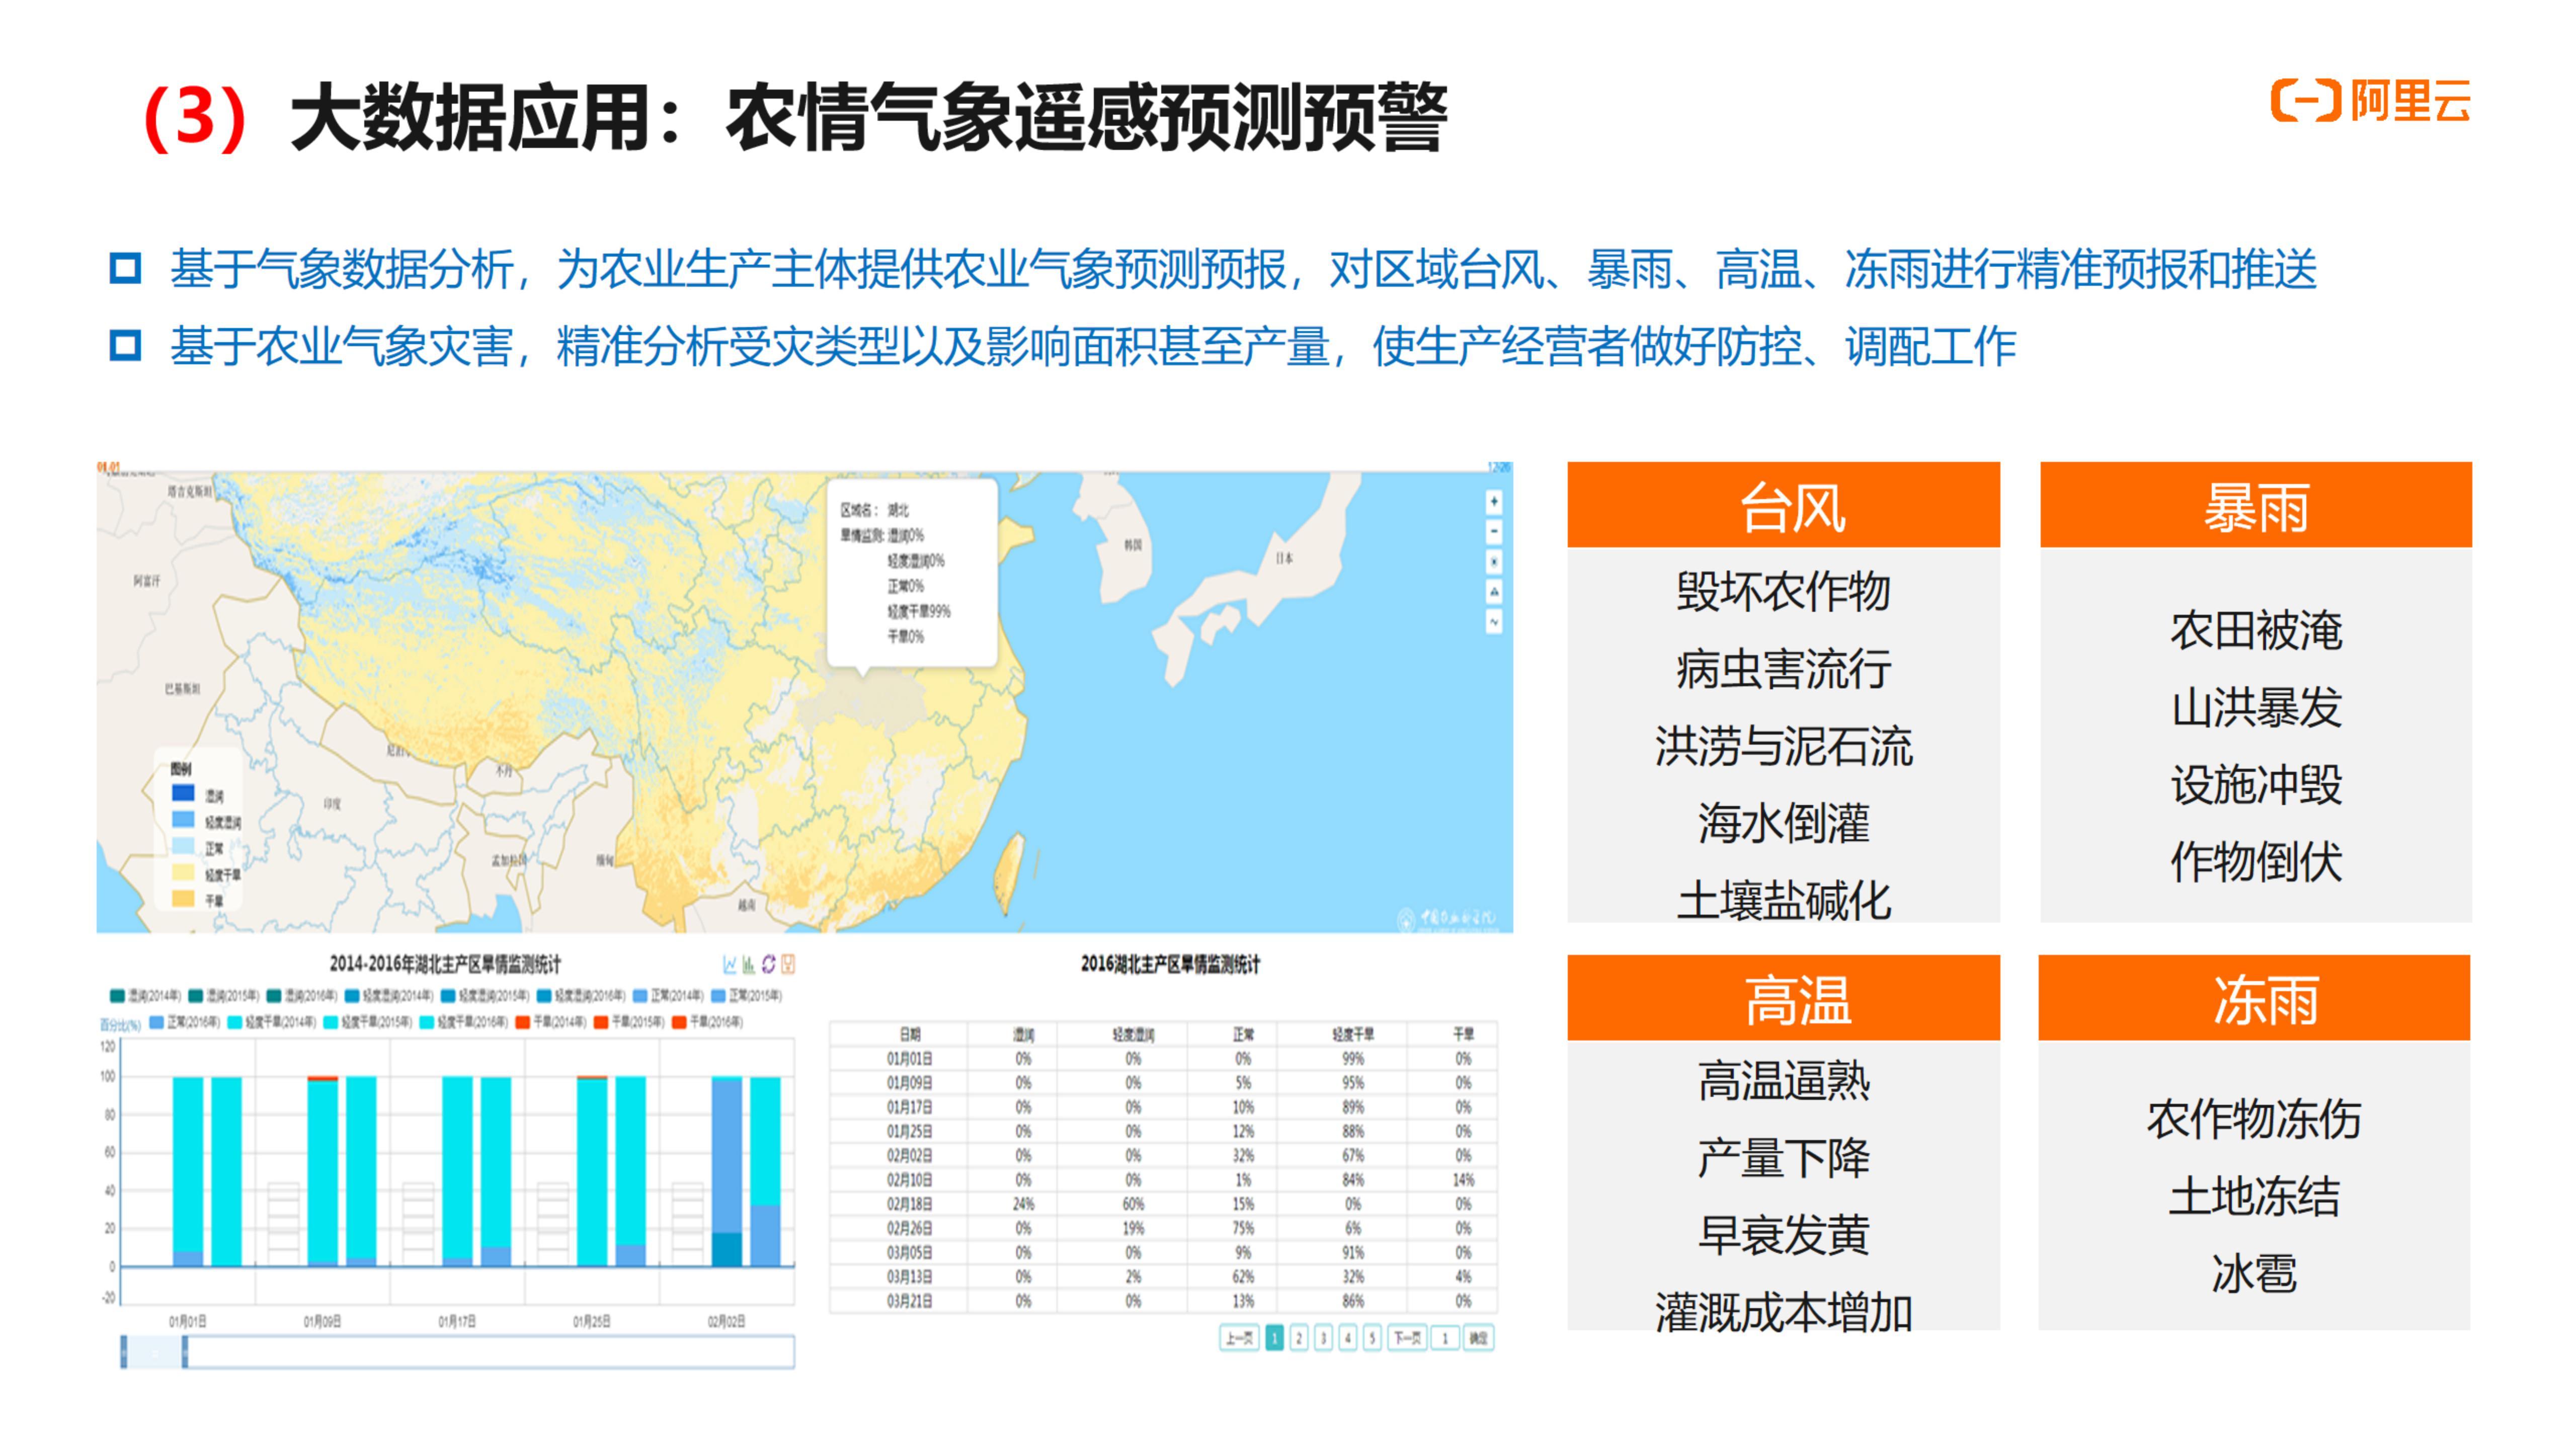This screenshot has height=1449, width=2576.
Task: Toggle the 湿润(2014年) legend series
Action: 146,996
